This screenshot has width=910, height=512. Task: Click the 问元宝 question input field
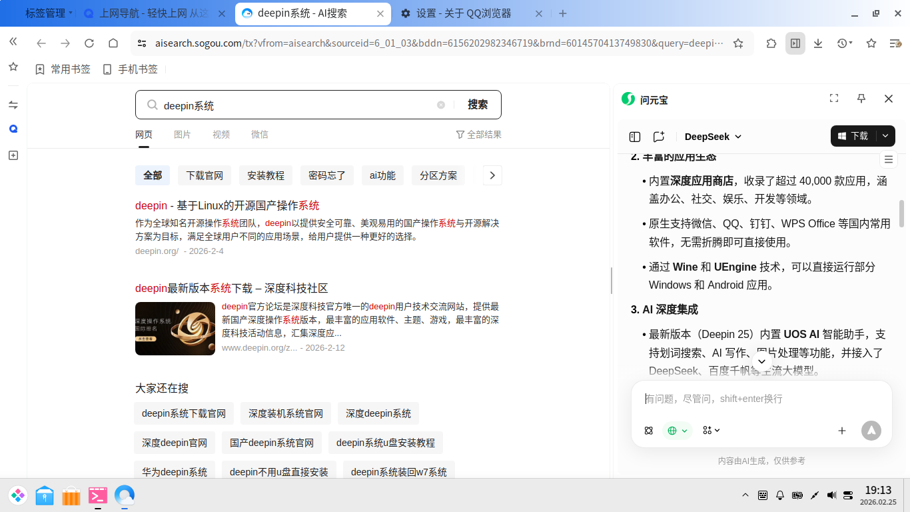761,399
